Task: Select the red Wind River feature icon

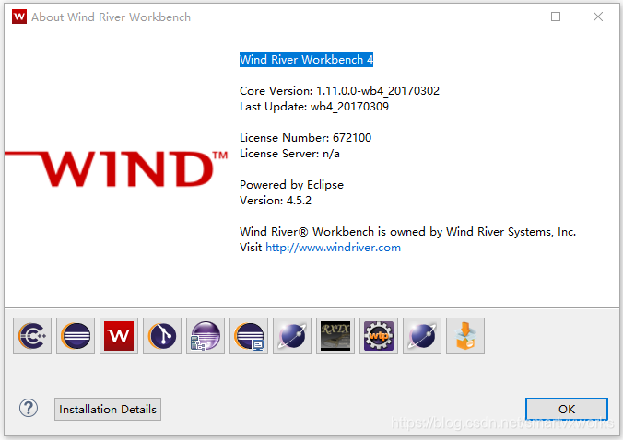Action: pyautogui.click(x=119, y=336)
